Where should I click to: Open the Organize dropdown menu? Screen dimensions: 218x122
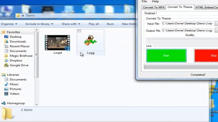(9, 24)
